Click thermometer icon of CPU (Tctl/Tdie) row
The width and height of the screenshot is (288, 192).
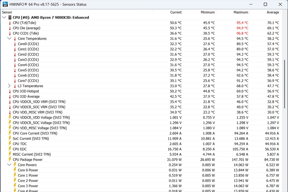pos(10,23)
